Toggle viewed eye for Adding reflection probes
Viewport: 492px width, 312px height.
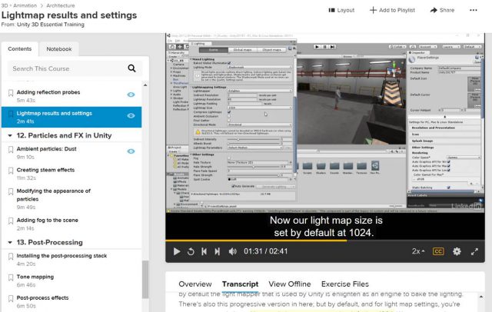(131, 95)
